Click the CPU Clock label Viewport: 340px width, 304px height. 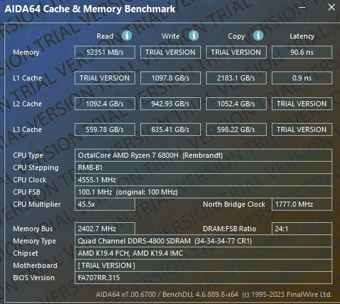(x=30, y=180)
